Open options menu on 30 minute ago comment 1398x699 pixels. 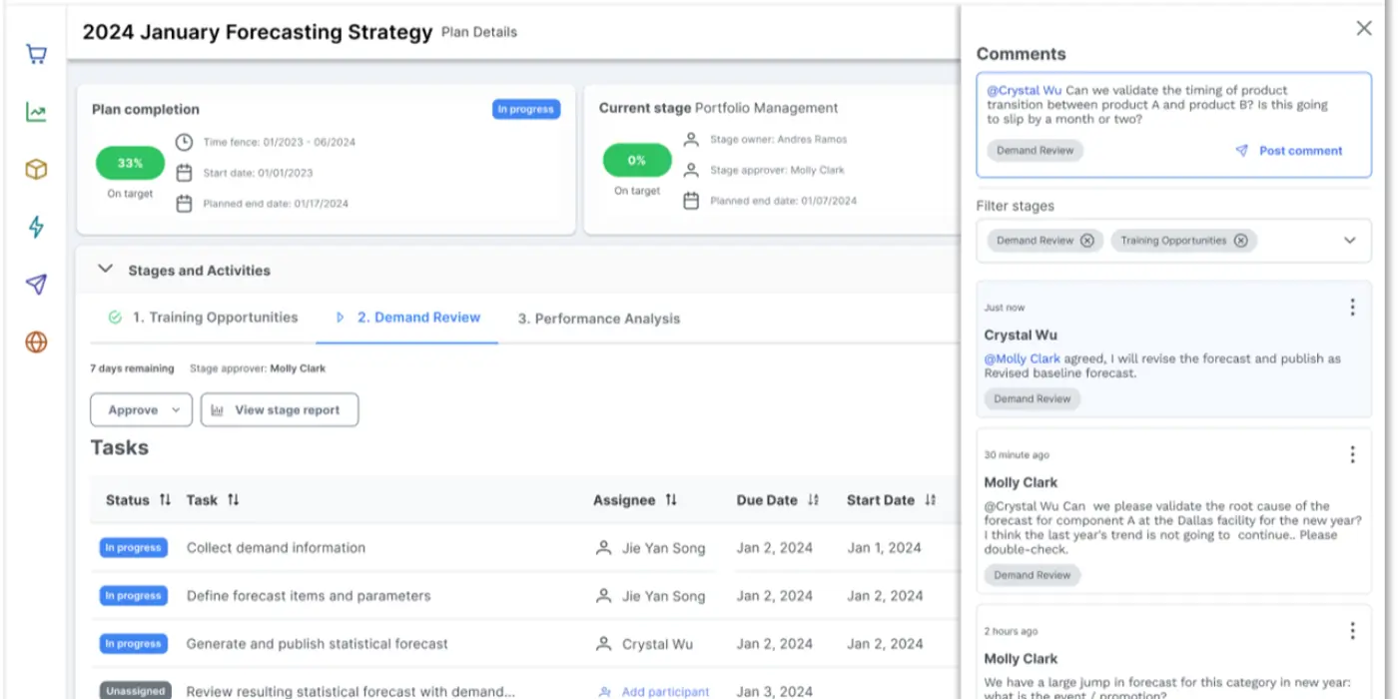click(x=1352, y=454)
